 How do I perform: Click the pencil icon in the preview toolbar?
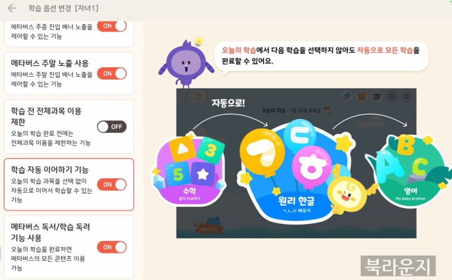[x=347, y=96]
